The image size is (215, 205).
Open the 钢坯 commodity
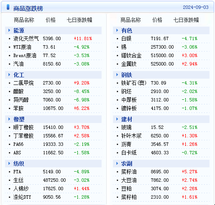click(x=127, y=91)
